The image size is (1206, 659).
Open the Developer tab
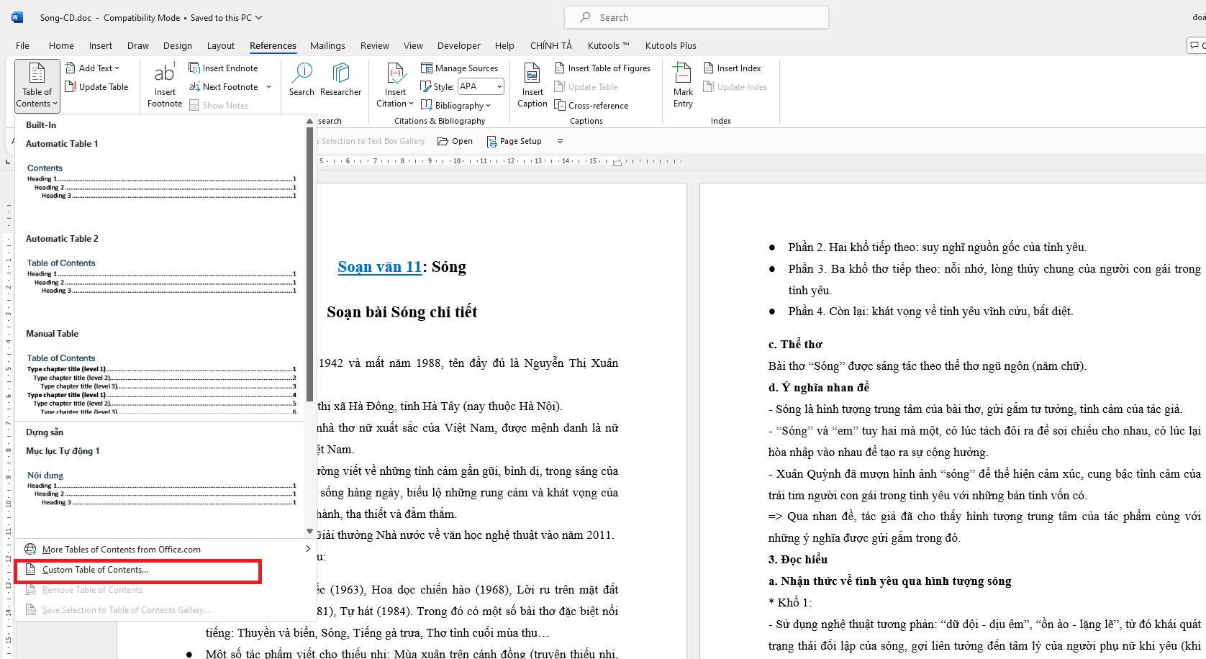(458, 45)
